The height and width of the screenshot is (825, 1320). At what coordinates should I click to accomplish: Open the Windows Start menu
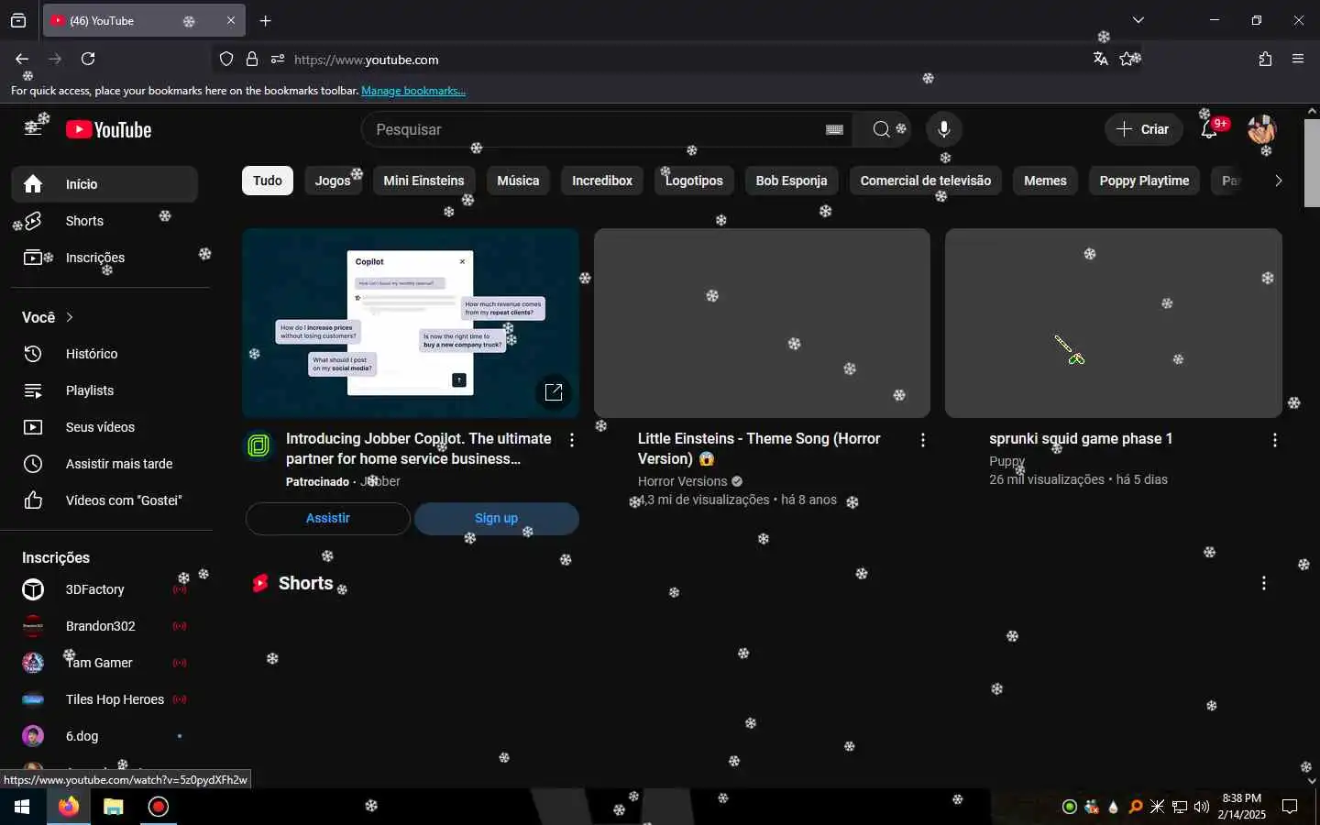[x=22, y=807]
